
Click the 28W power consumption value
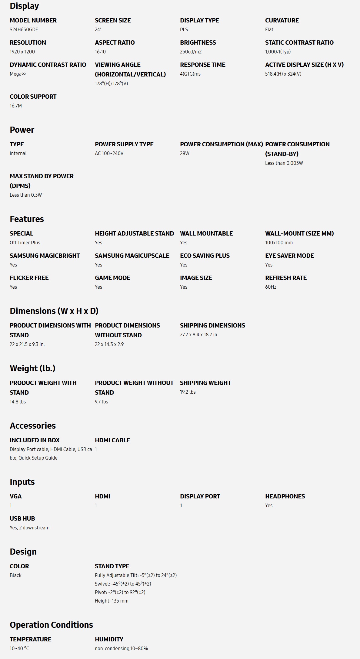tap(185, 153)
